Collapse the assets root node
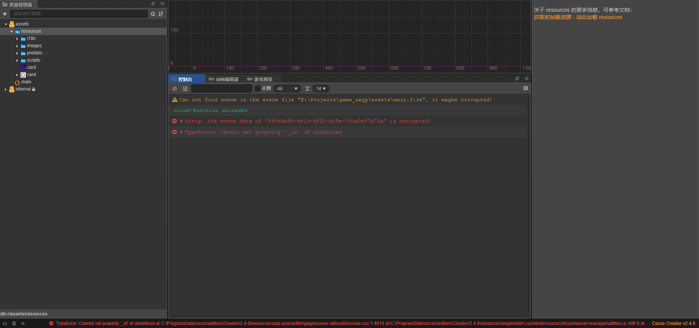The height and width of the screenshot is (328, 699). point(6,24)
